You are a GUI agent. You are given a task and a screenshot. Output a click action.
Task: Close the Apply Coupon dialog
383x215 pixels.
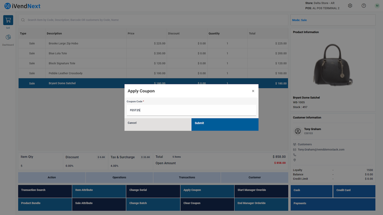253,91
